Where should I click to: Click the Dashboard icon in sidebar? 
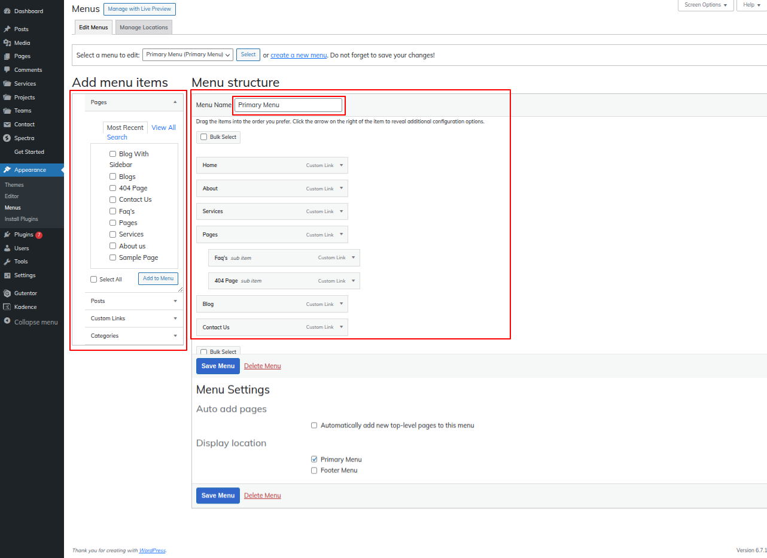tap(7, 11)
